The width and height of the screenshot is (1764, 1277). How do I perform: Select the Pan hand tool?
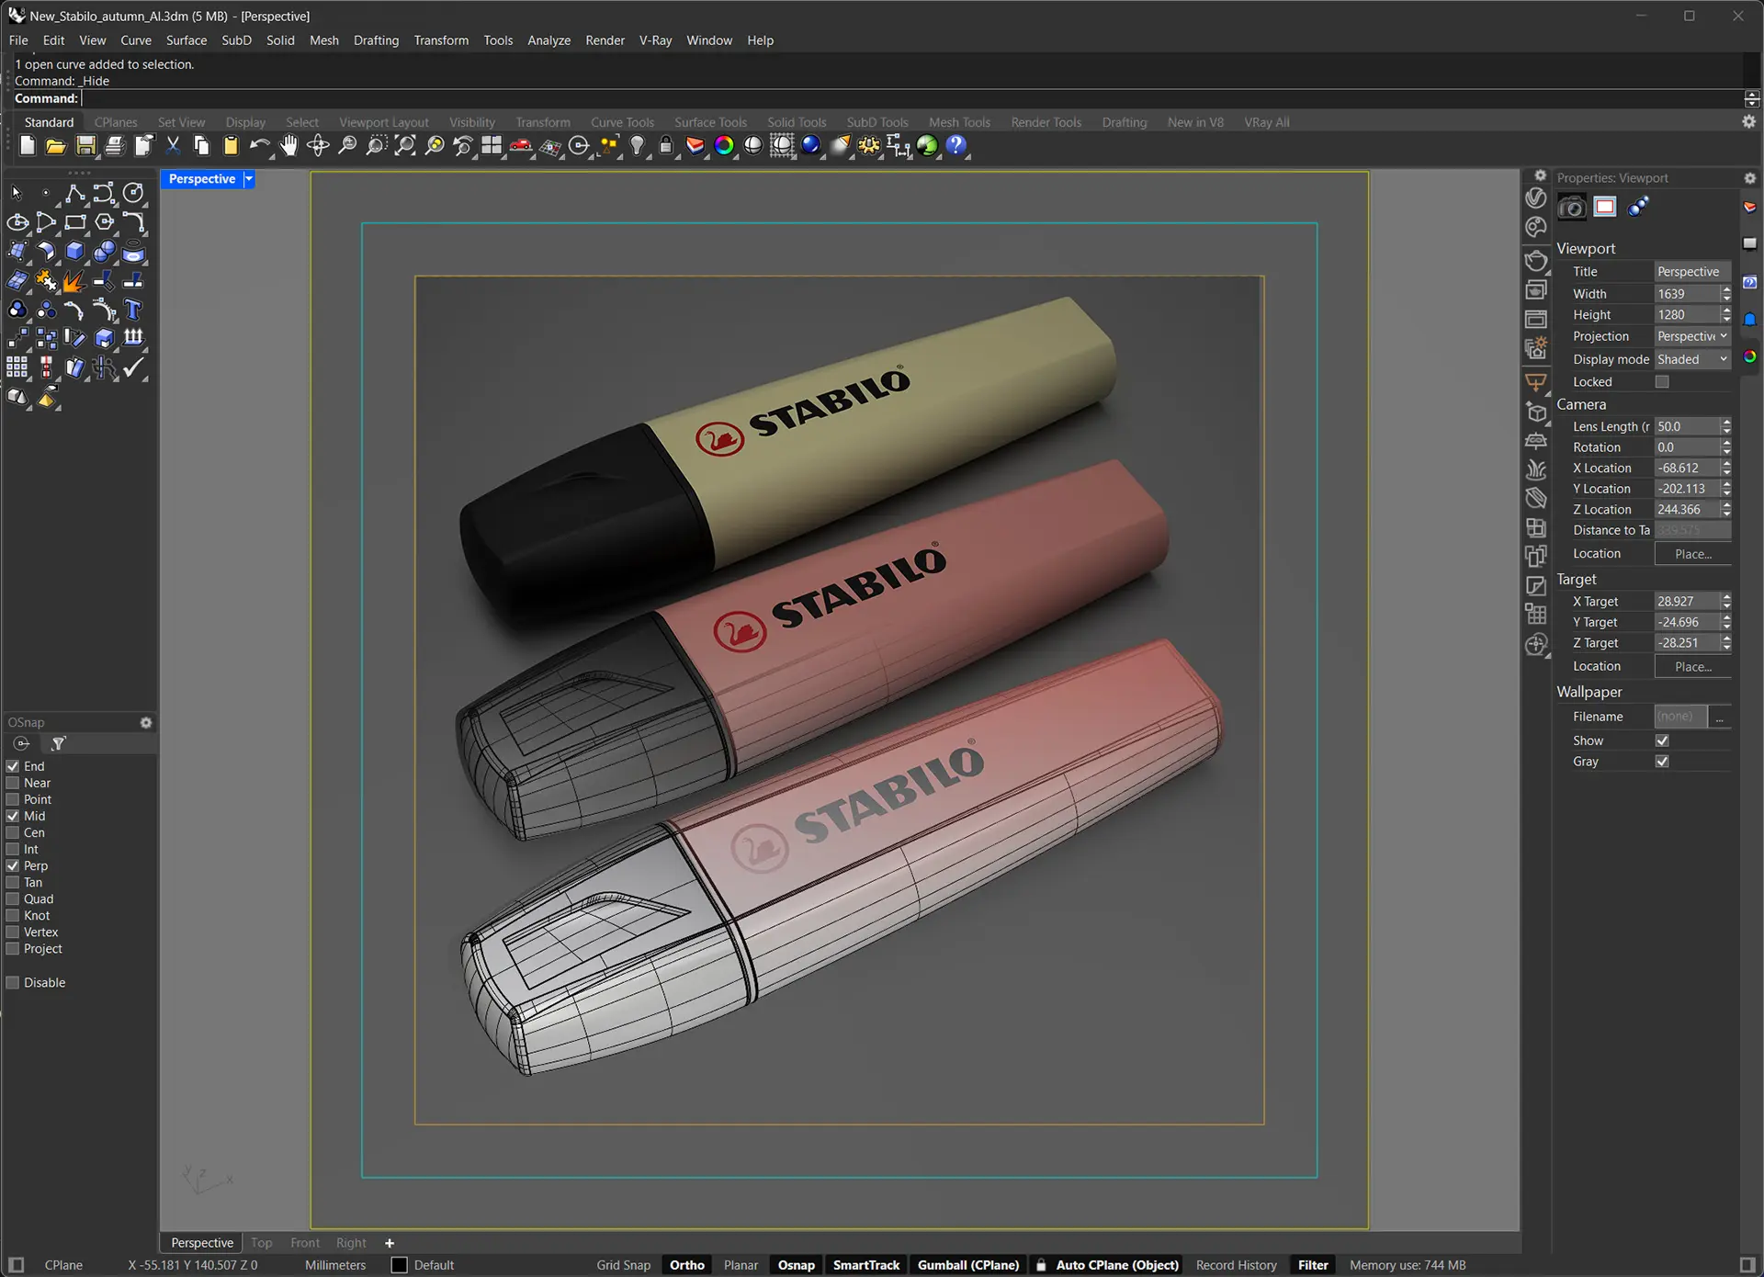pyautogui.click(x=288, y=145)
